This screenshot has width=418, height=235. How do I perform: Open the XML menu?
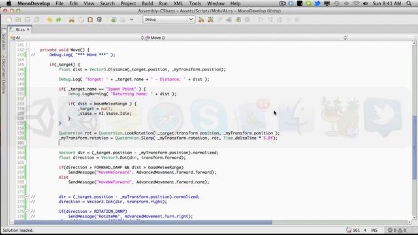tap(178, 3)
